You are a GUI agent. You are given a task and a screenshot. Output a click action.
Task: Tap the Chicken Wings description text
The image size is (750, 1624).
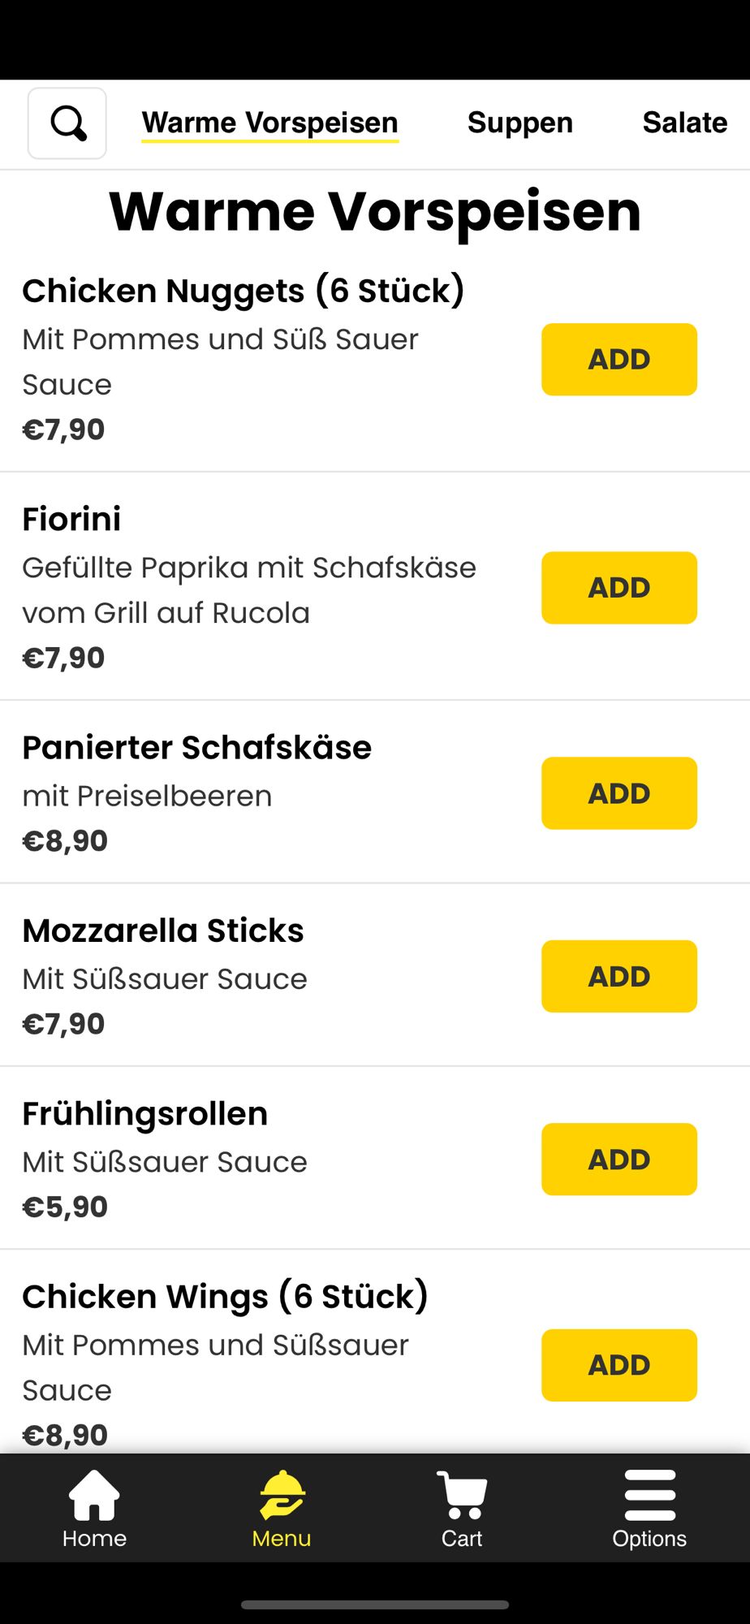click(x=216, y=1367)
